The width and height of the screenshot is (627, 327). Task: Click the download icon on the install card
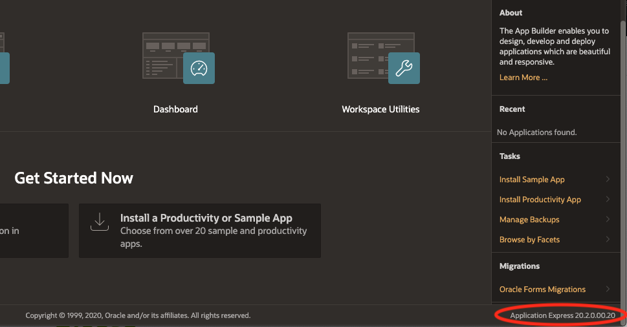[x=99, y=222]
